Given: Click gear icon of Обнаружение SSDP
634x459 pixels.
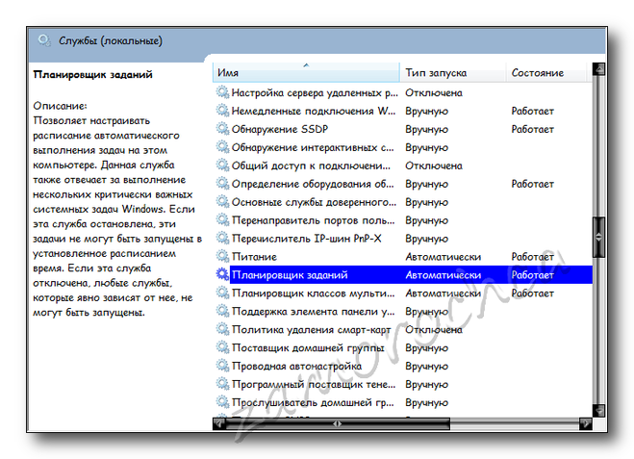Looking at the screenshot, I should click(x=223, y=129).
